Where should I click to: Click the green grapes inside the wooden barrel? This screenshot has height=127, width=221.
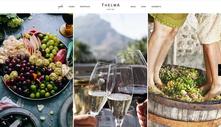tap(183, 83)
